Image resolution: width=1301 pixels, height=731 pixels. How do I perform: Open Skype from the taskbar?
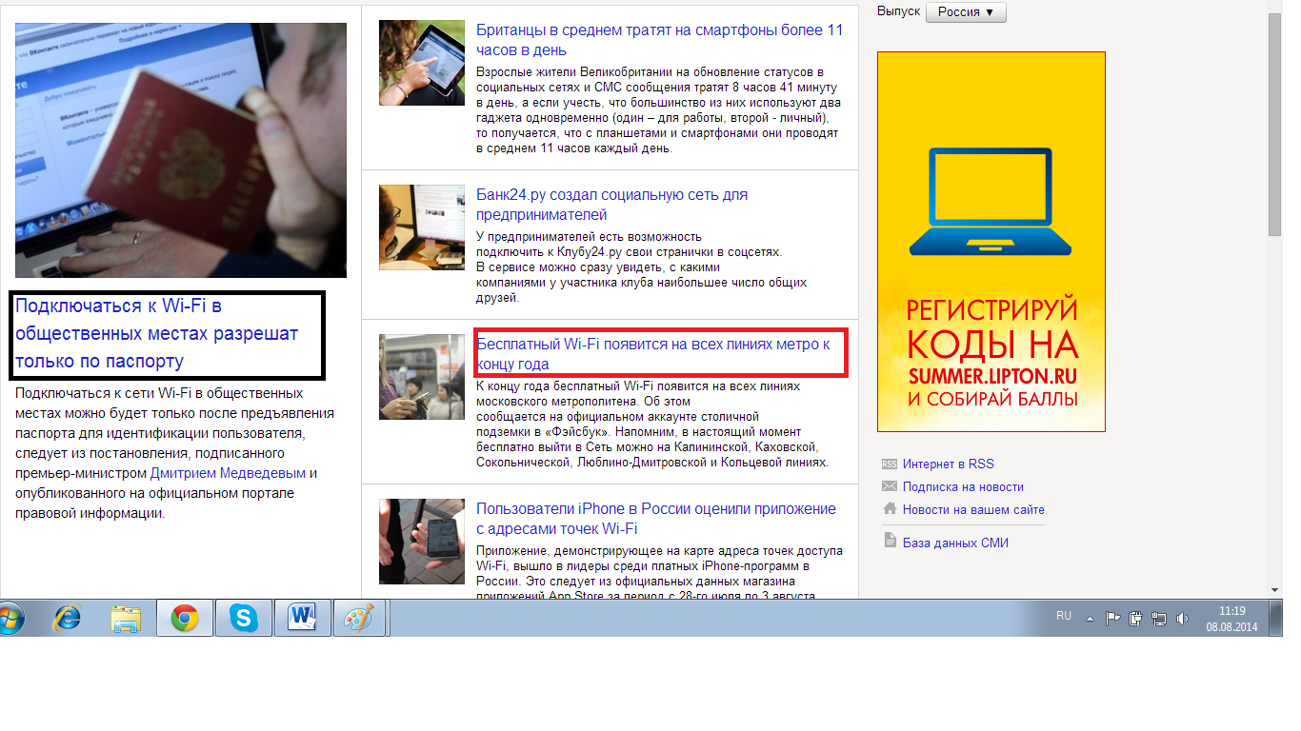tap(244, 619)
